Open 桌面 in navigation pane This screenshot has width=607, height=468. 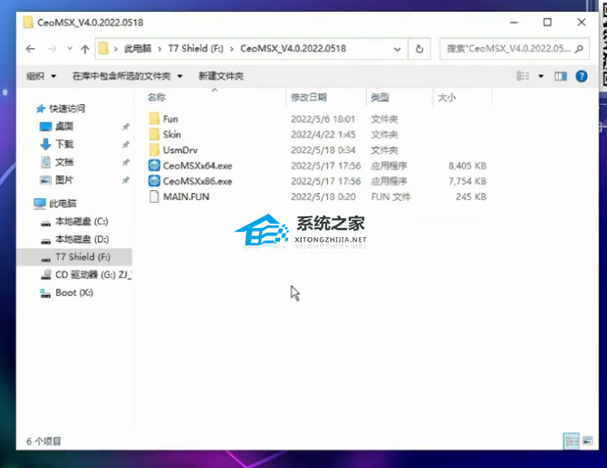pyautogui.click(x=64, y=127)
